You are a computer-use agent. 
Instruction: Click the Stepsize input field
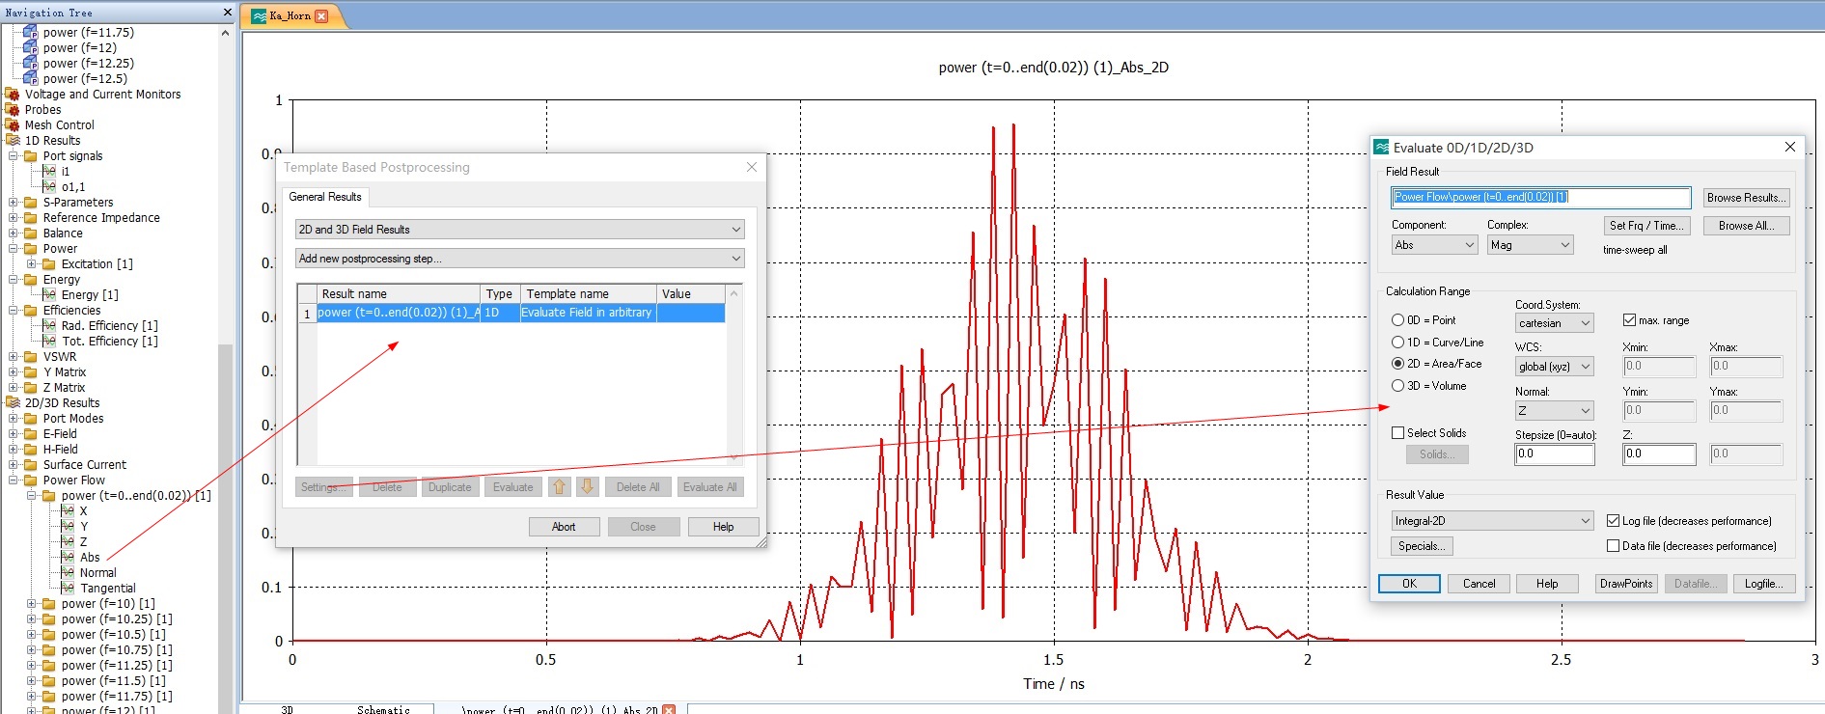[1555, 453]
